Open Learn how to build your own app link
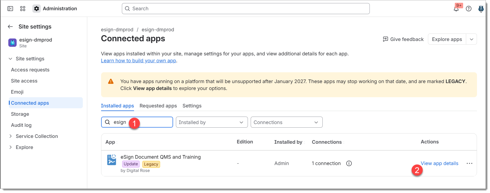490x193 pixels. coord(138,61)
